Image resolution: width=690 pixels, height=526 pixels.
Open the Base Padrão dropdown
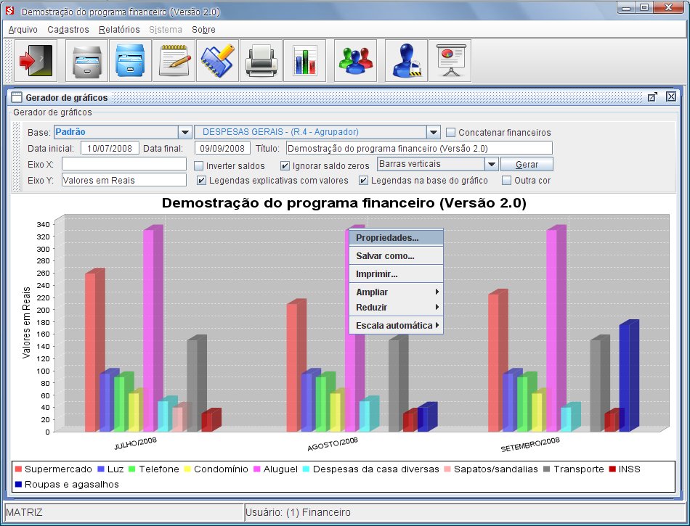[x=184, y=132]
